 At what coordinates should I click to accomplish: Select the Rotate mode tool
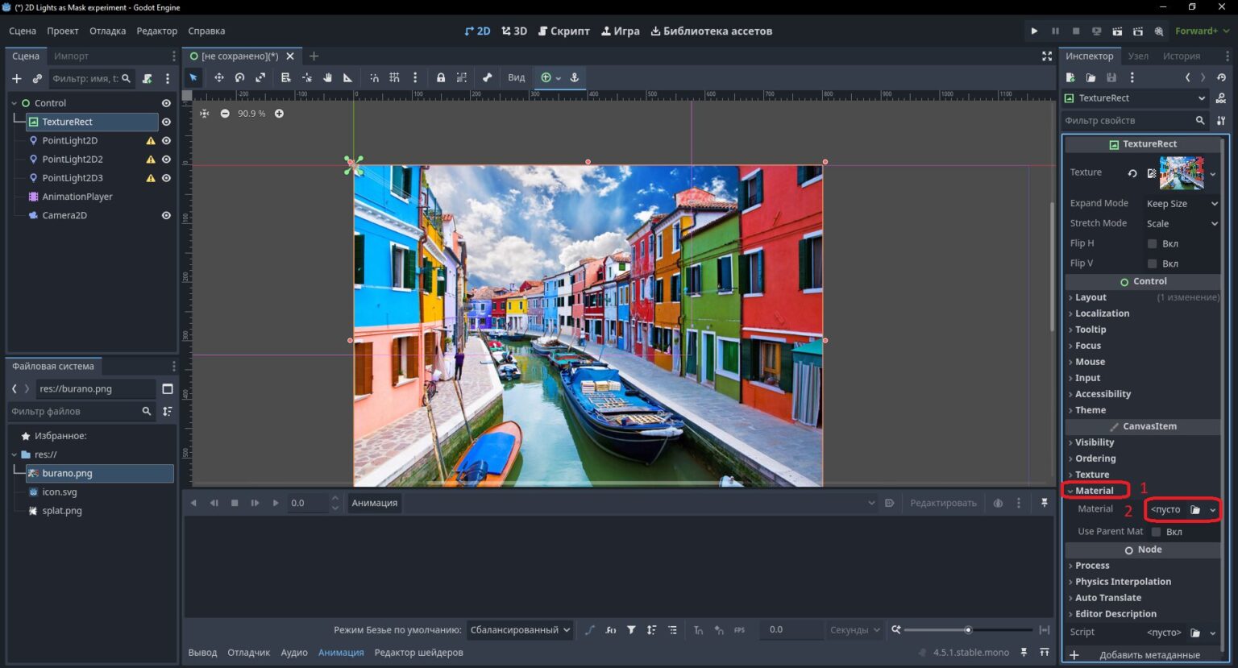(x=239, y=77)
